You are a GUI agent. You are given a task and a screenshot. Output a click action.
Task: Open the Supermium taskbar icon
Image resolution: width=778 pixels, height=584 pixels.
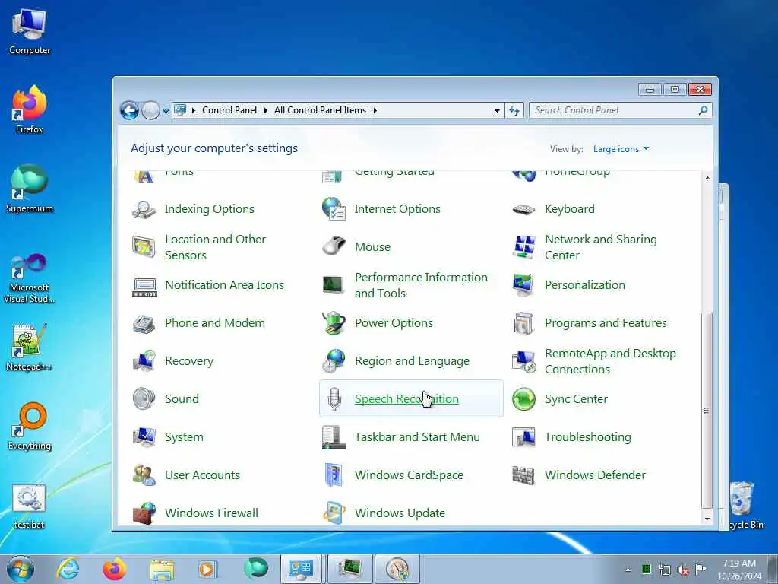click(255, 569)
